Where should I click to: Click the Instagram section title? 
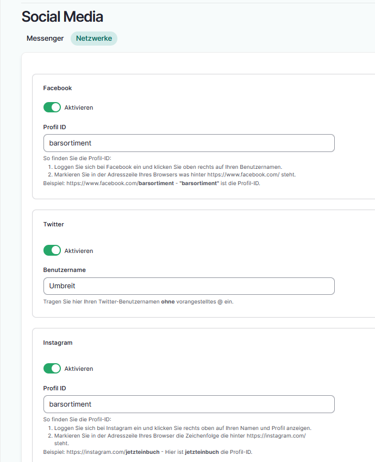click(x=58, y=343)
